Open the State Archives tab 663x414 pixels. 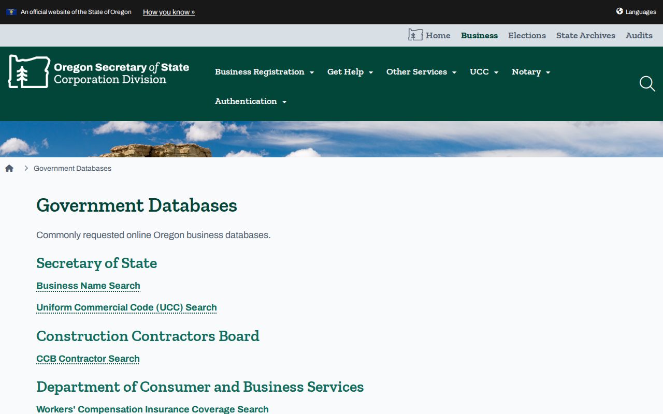pyautogui.click(x=586, y=36)
